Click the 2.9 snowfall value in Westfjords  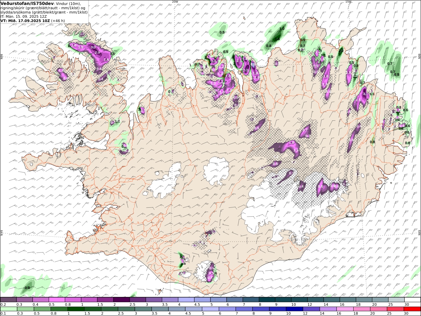point(97,53)
